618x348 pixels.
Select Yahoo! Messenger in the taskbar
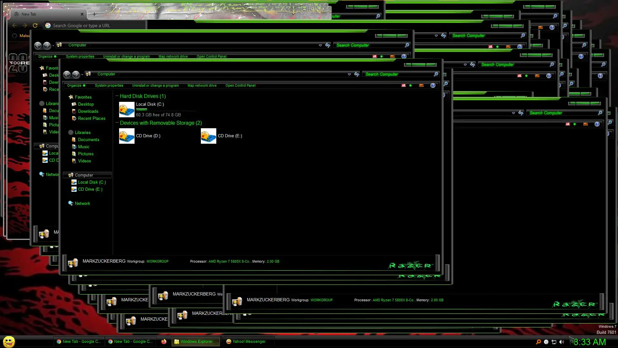point(246,342)
